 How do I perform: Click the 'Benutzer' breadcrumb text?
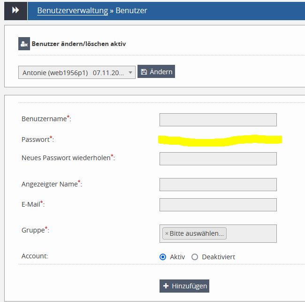[131, 10]
